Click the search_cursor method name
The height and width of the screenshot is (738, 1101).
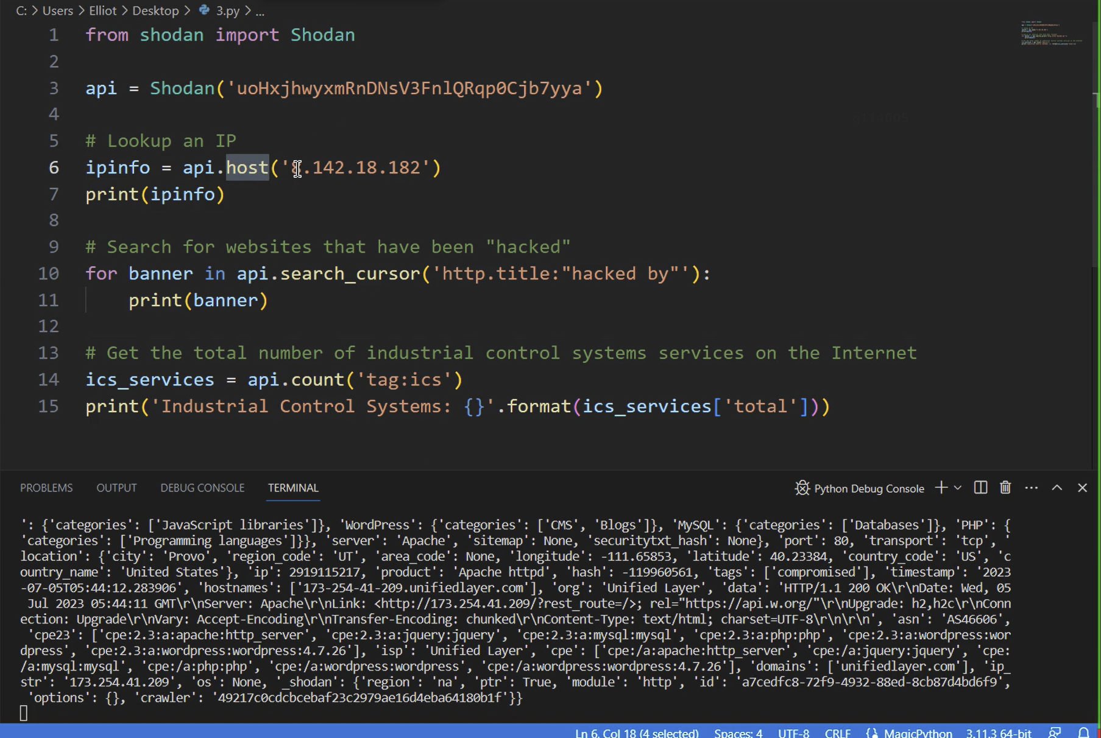click(350, 273)
